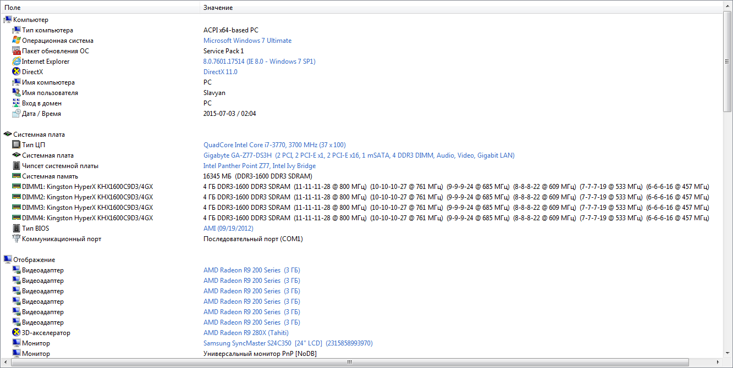The image size is (733, 368).
Task: Click the DirectX row icon
Action: [16, 72]
